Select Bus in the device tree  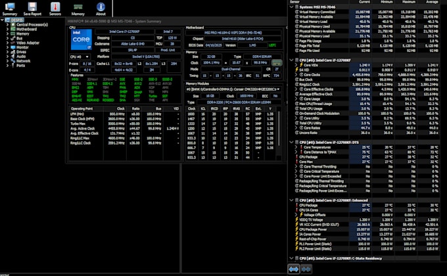[19, 38]
